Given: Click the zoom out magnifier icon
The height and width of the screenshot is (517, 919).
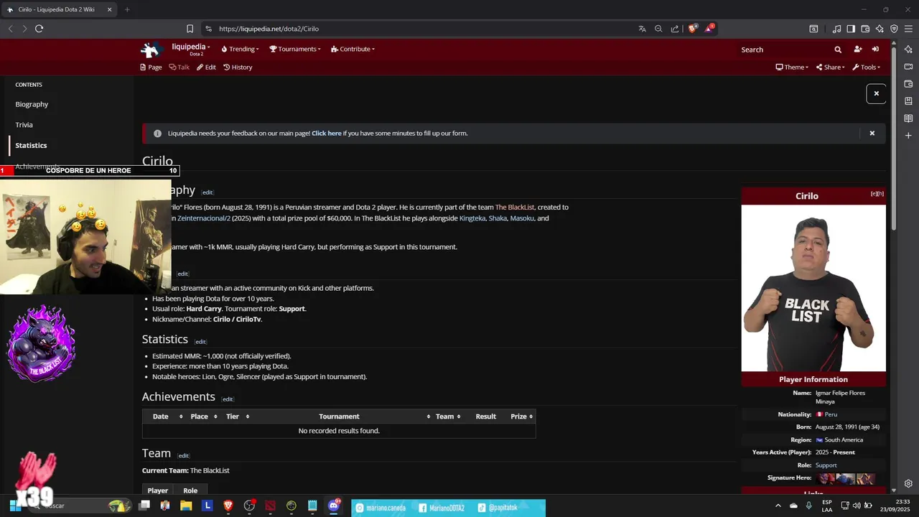Looking at the screenshot, I should (x=658, y=29).
